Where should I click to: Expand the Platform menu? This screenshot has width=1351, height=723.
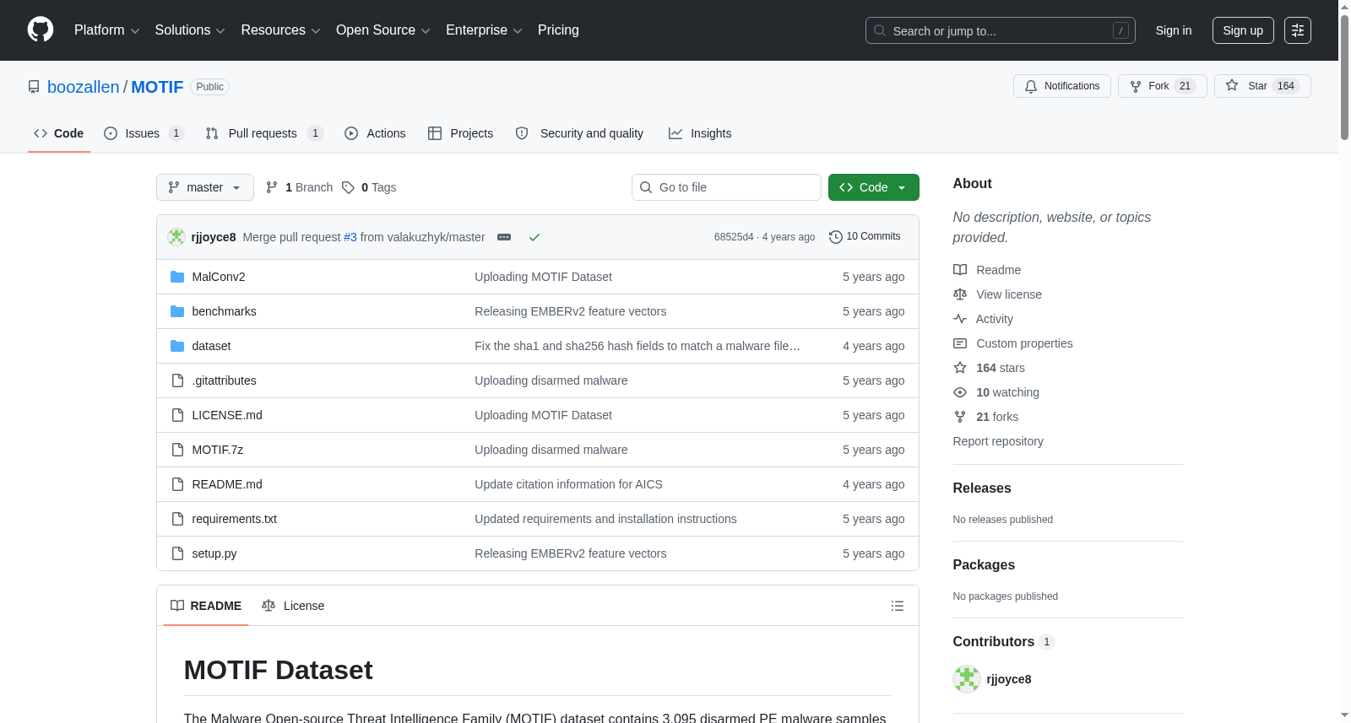point(106,30)
